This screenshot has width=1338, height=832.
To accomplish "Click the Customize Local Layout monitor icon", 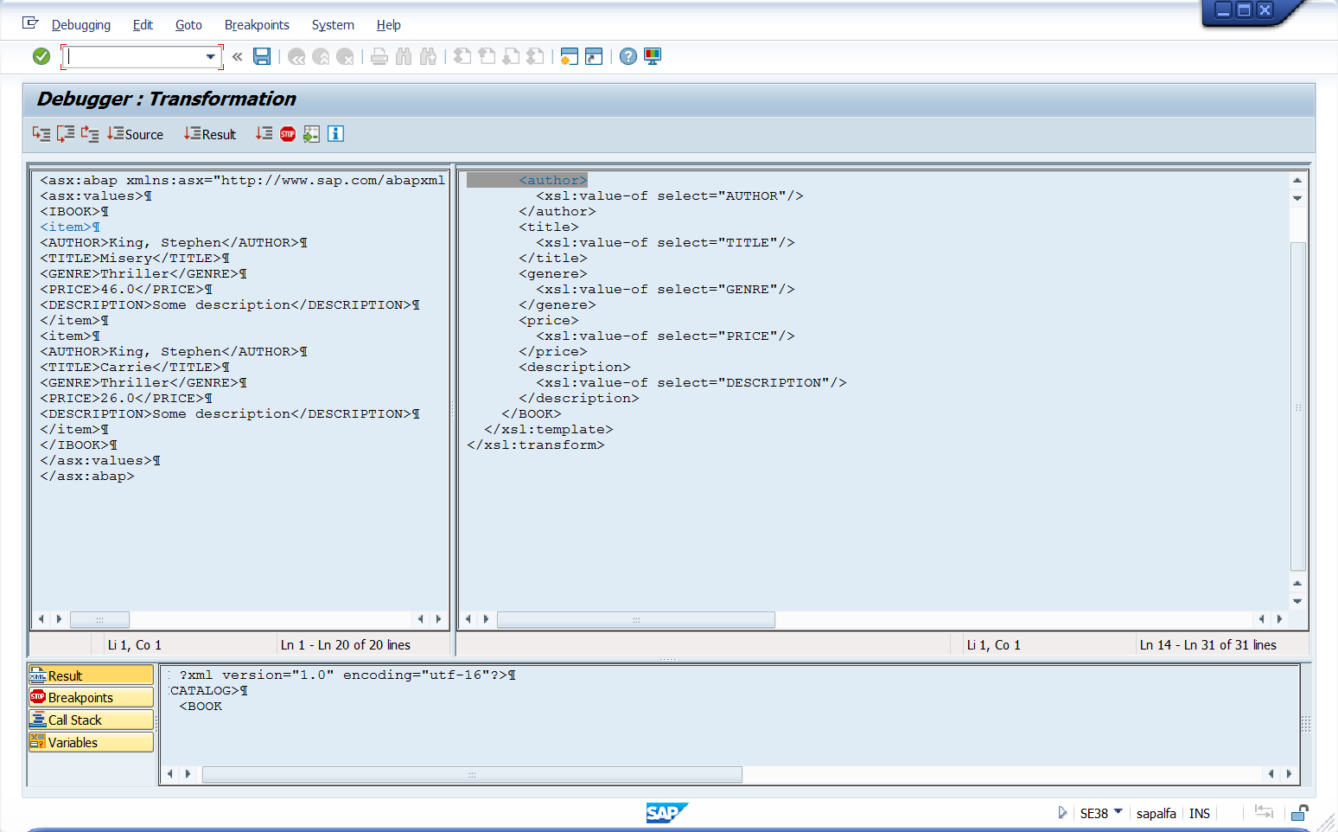I will pyautogui.click(x=653, y=56).
